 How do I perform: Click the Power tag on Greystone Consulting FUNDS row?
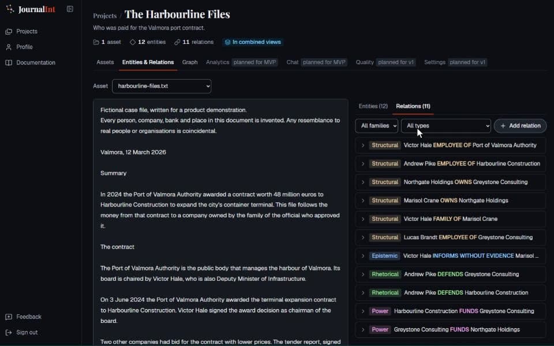pos(380,329)
